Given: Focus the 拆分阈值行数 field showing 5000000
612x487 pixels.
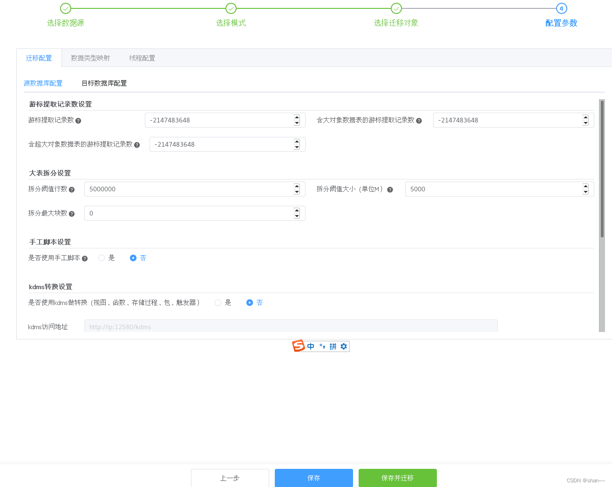Looking at the screenshot, I should pos(195,189).
